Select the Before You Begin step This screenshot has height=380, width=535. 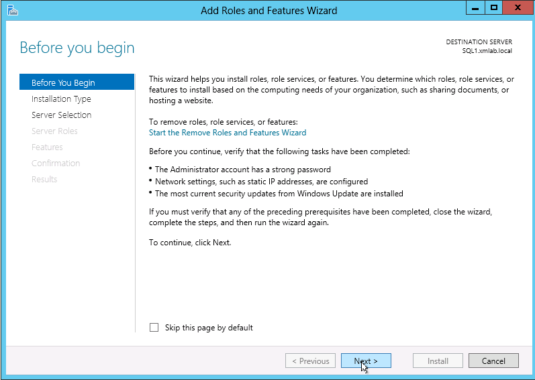pos(63,83)
